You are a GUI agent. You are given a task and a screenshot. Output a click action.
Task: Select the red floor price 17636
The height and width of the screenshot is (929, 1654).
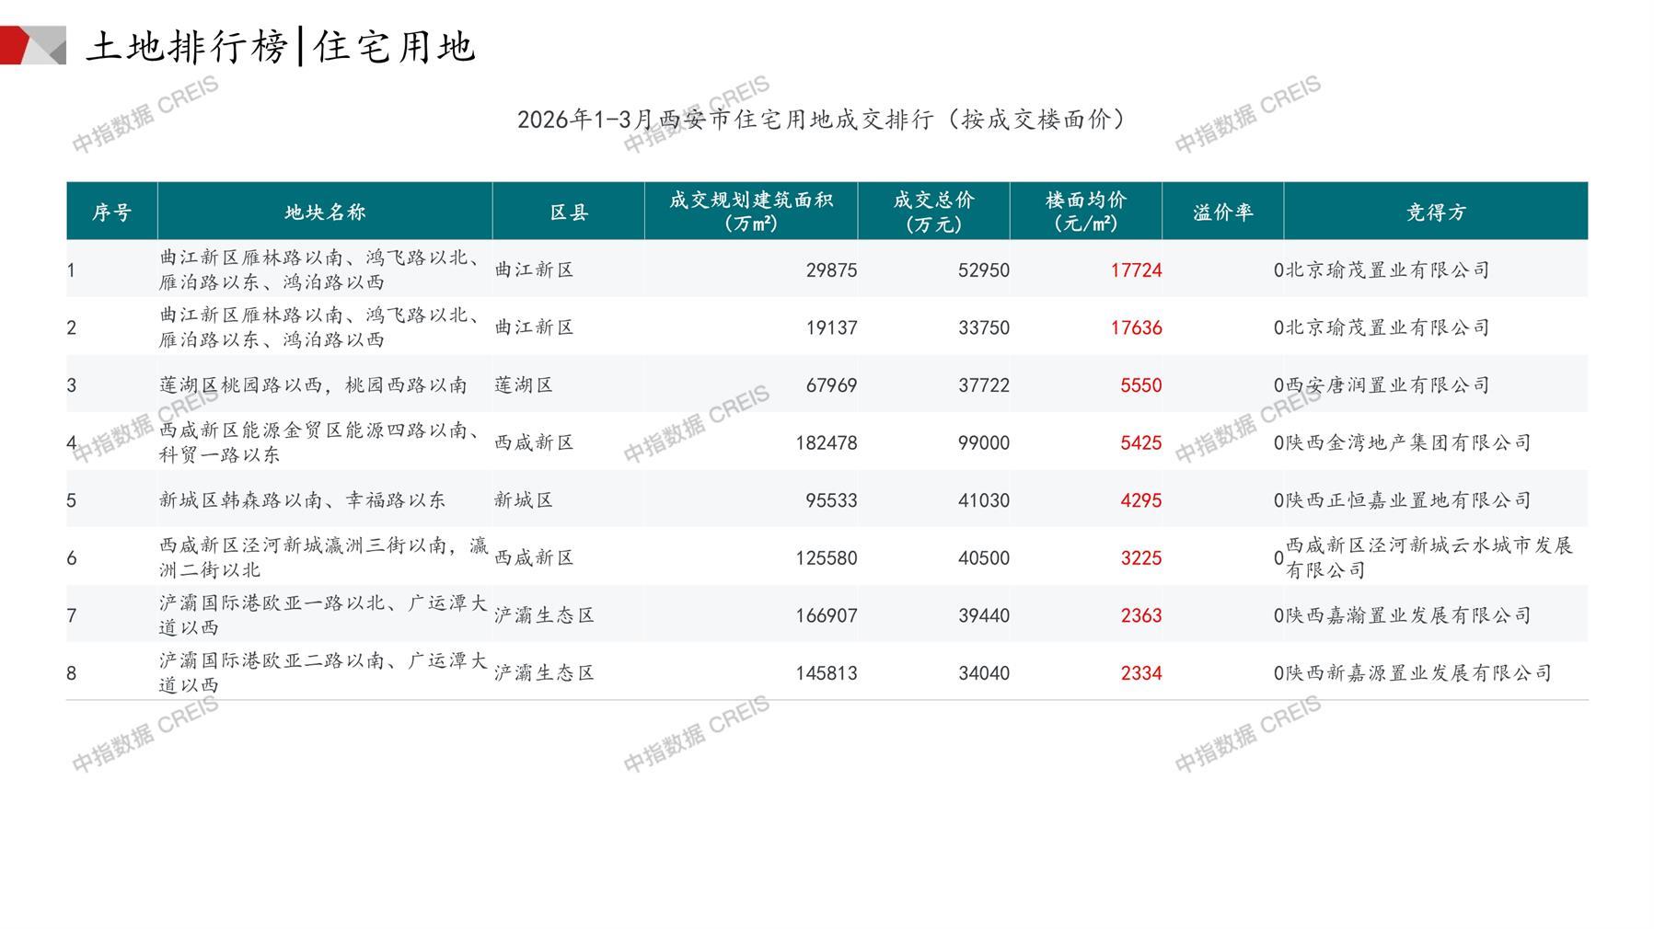1135,328
